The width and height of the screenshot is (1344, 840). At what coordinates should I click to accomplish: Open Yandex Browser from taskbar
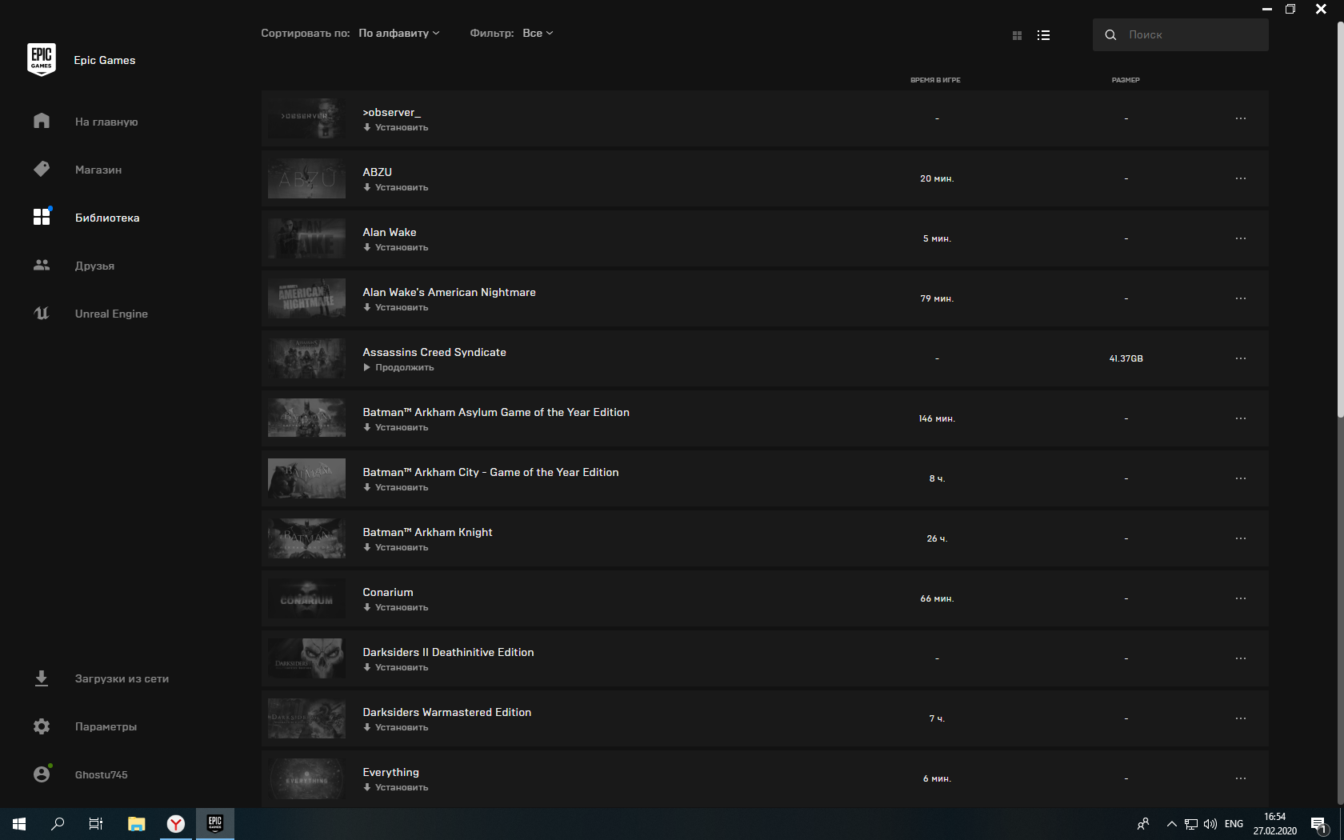coord(176,824)
